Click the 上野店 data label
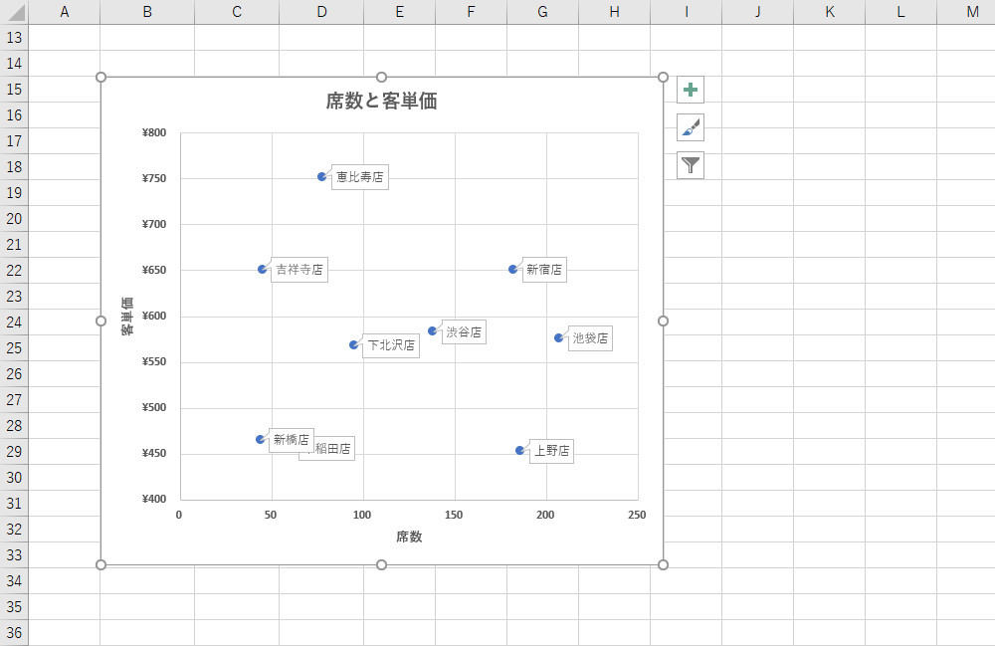995x646 pixels. pyautogui.click(x=551, y=451)
